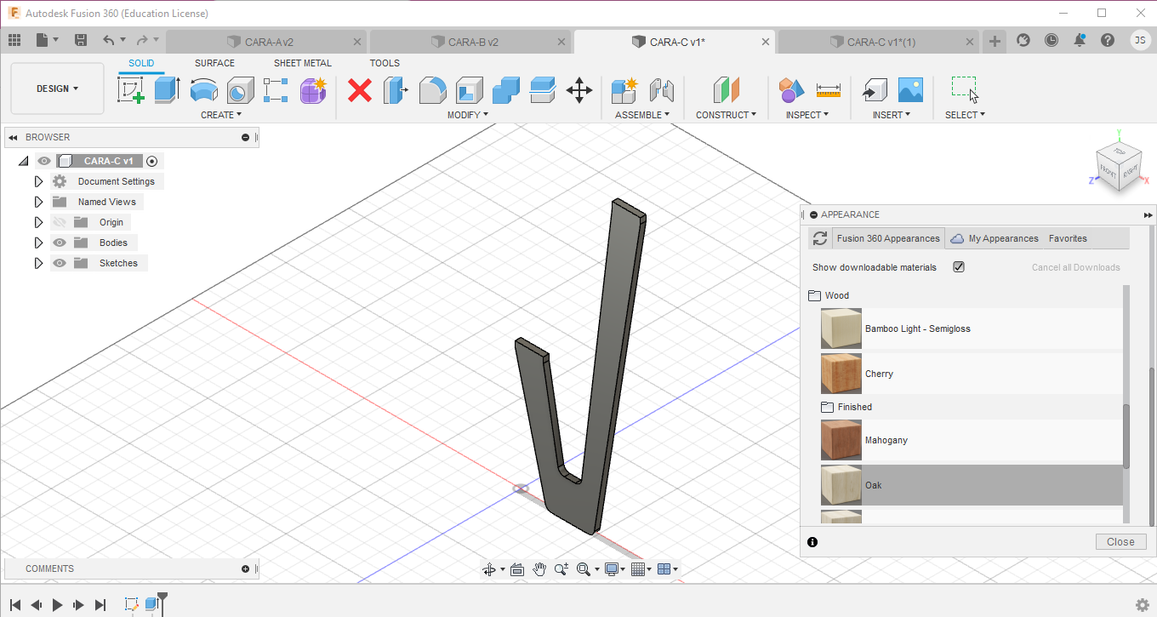
Task: Select the New Component tool
Action: 624,89
